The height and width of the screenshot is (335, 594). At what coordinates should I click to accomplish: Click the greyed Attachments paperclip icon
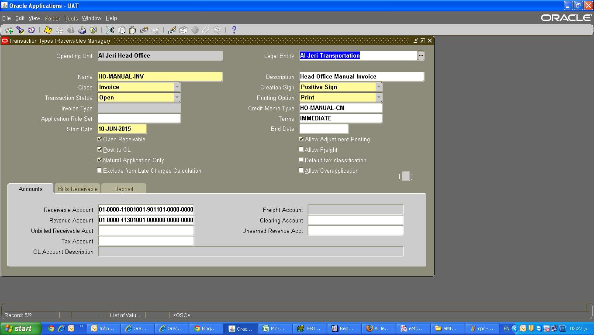[x=206, y=30]
